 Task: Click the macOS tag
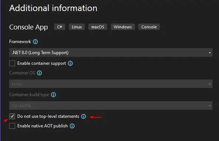(98, 27)
